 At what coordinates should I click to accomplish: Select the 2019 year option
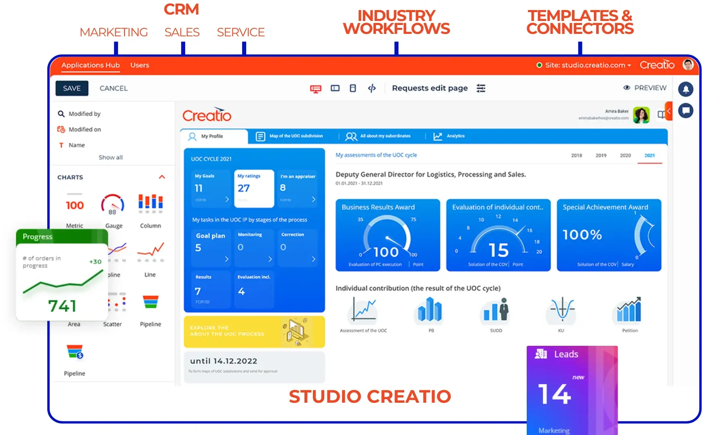(x=601, y=155)
